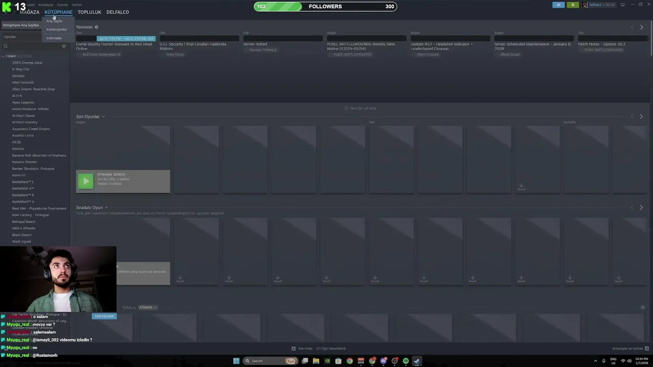Image resolution: width=653 pixels, height=367 pixels.
Task: Open Windows Start menu
Action: (x=236, y=361)
